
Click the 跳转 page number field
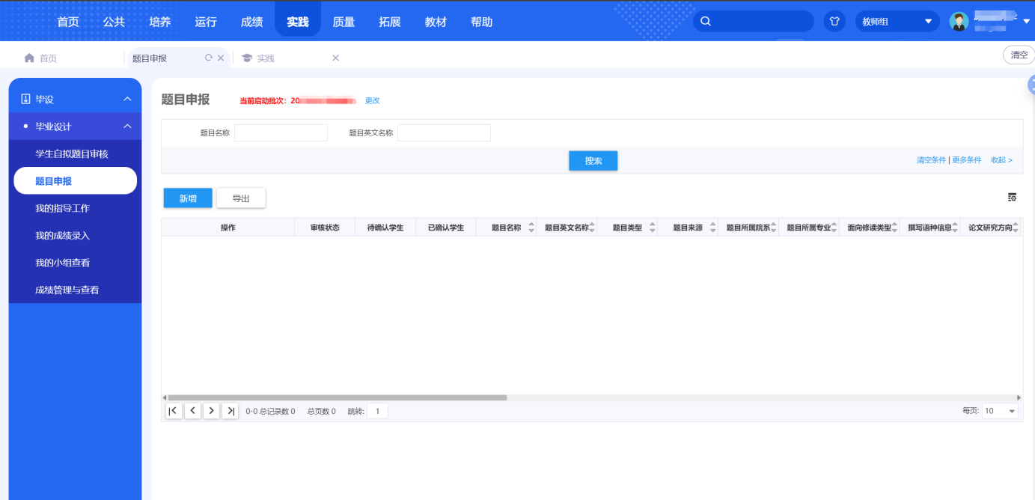377,411
